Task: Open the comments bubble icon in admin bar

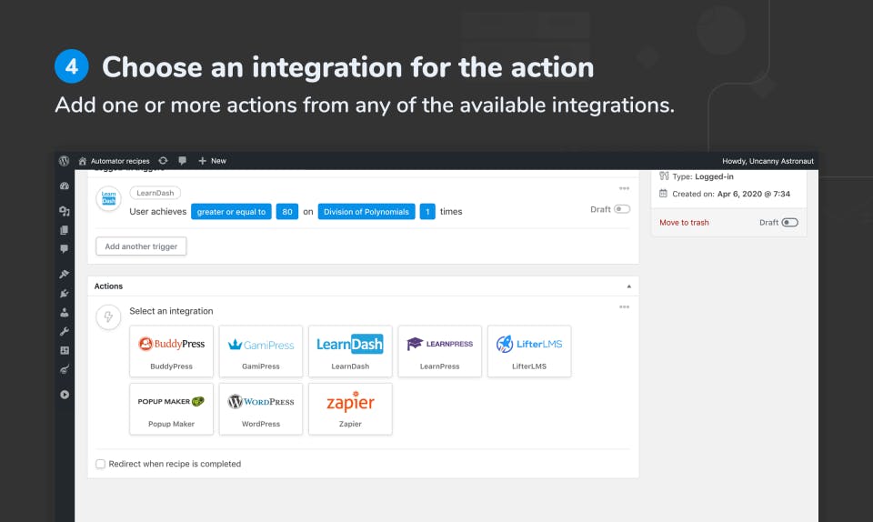Action: pyautogui.click(x=182, y=161)
